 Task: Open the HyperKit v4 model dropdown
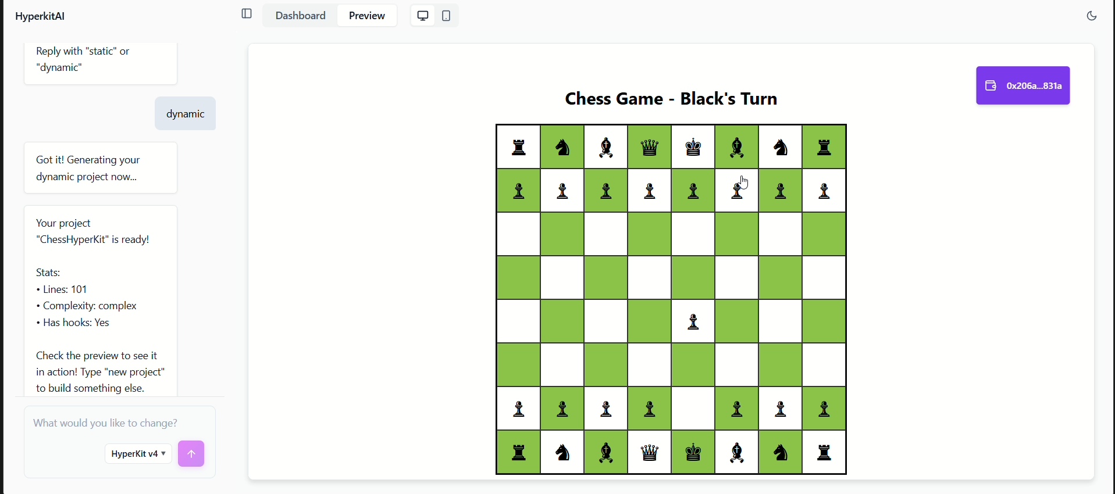138,454
